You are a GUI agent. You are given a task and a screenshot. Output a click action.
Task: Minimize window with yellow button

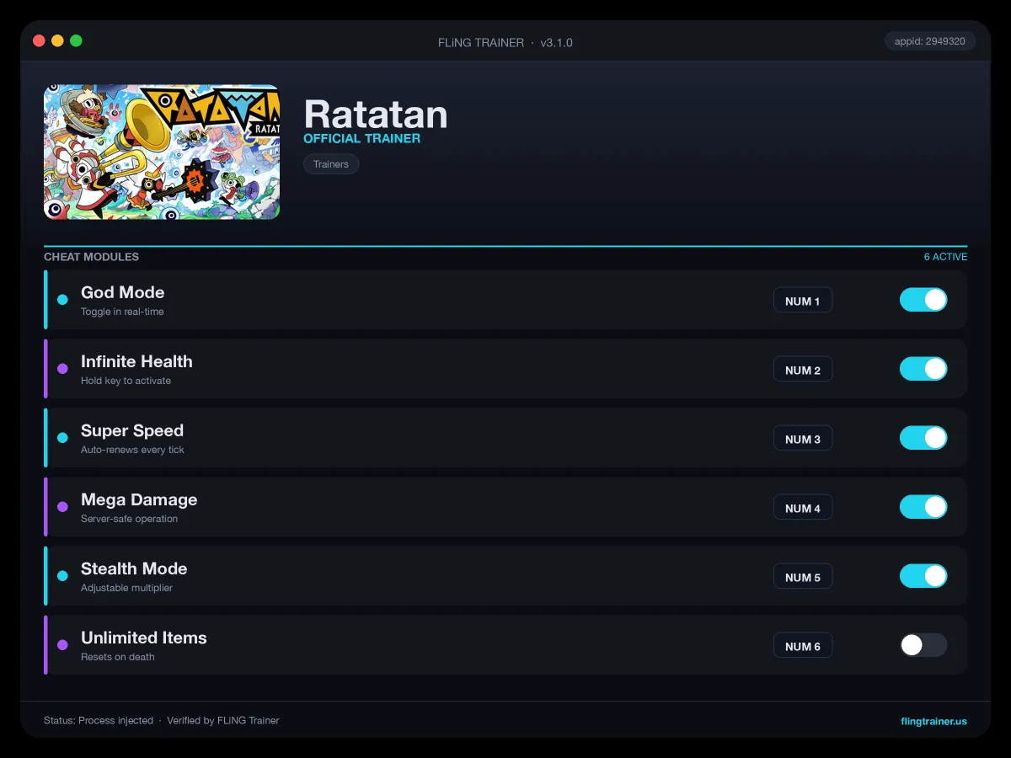coord(57,40)
